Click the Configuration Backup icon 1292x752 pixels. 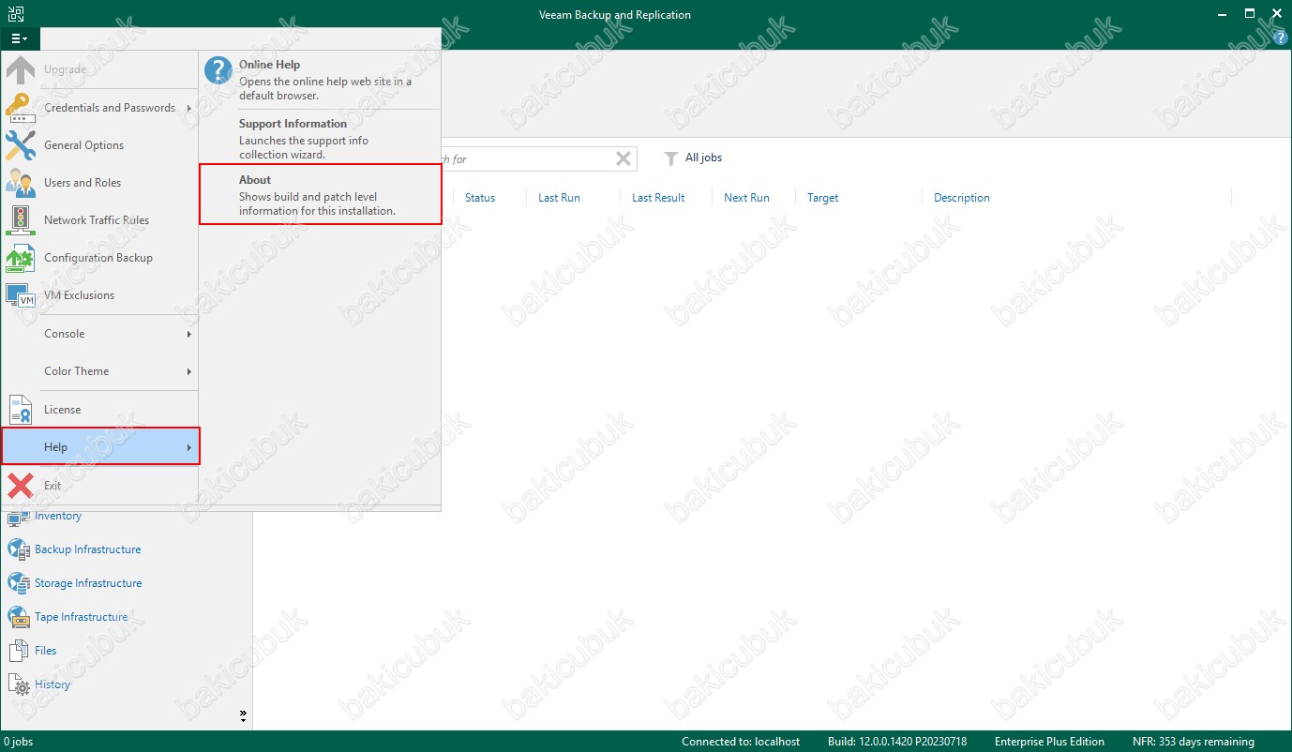(21, 258)
